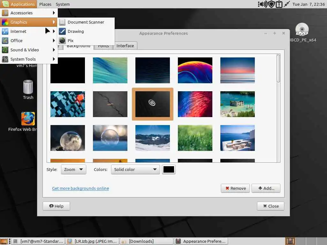
Task: Click the Applications menu button
Action: tap(19, 4)
